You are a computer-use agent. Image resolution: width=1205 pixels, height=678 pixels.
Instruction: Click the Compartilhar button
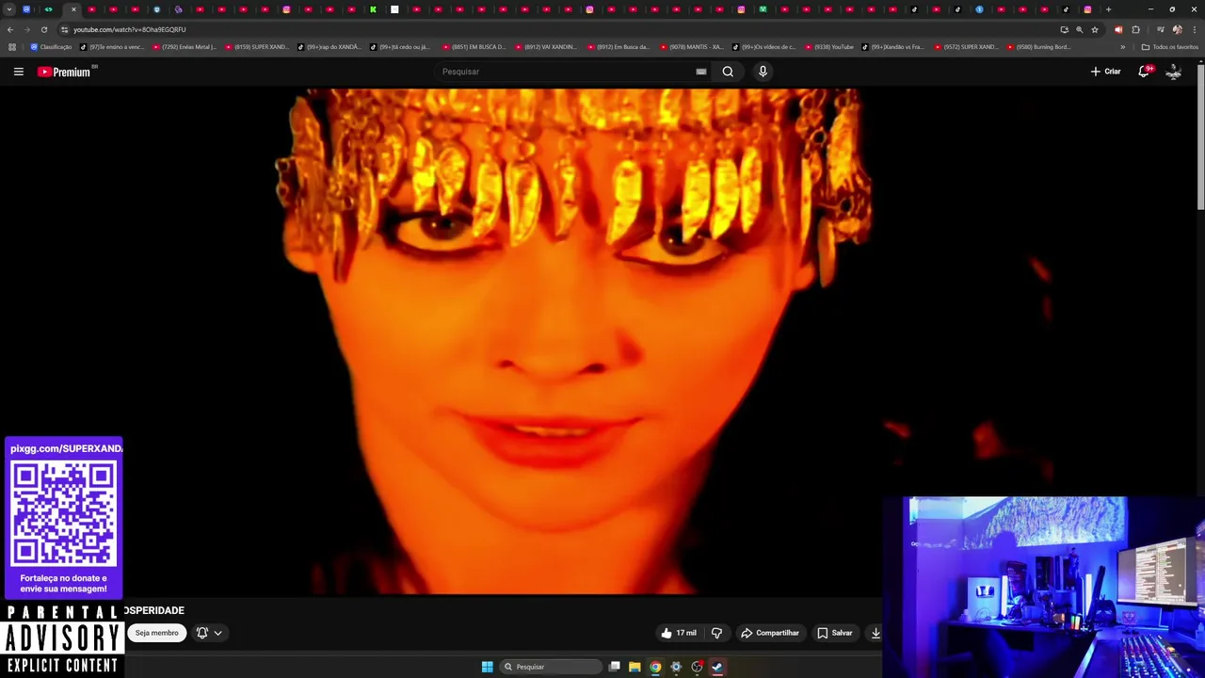click(x=770, y=633)
